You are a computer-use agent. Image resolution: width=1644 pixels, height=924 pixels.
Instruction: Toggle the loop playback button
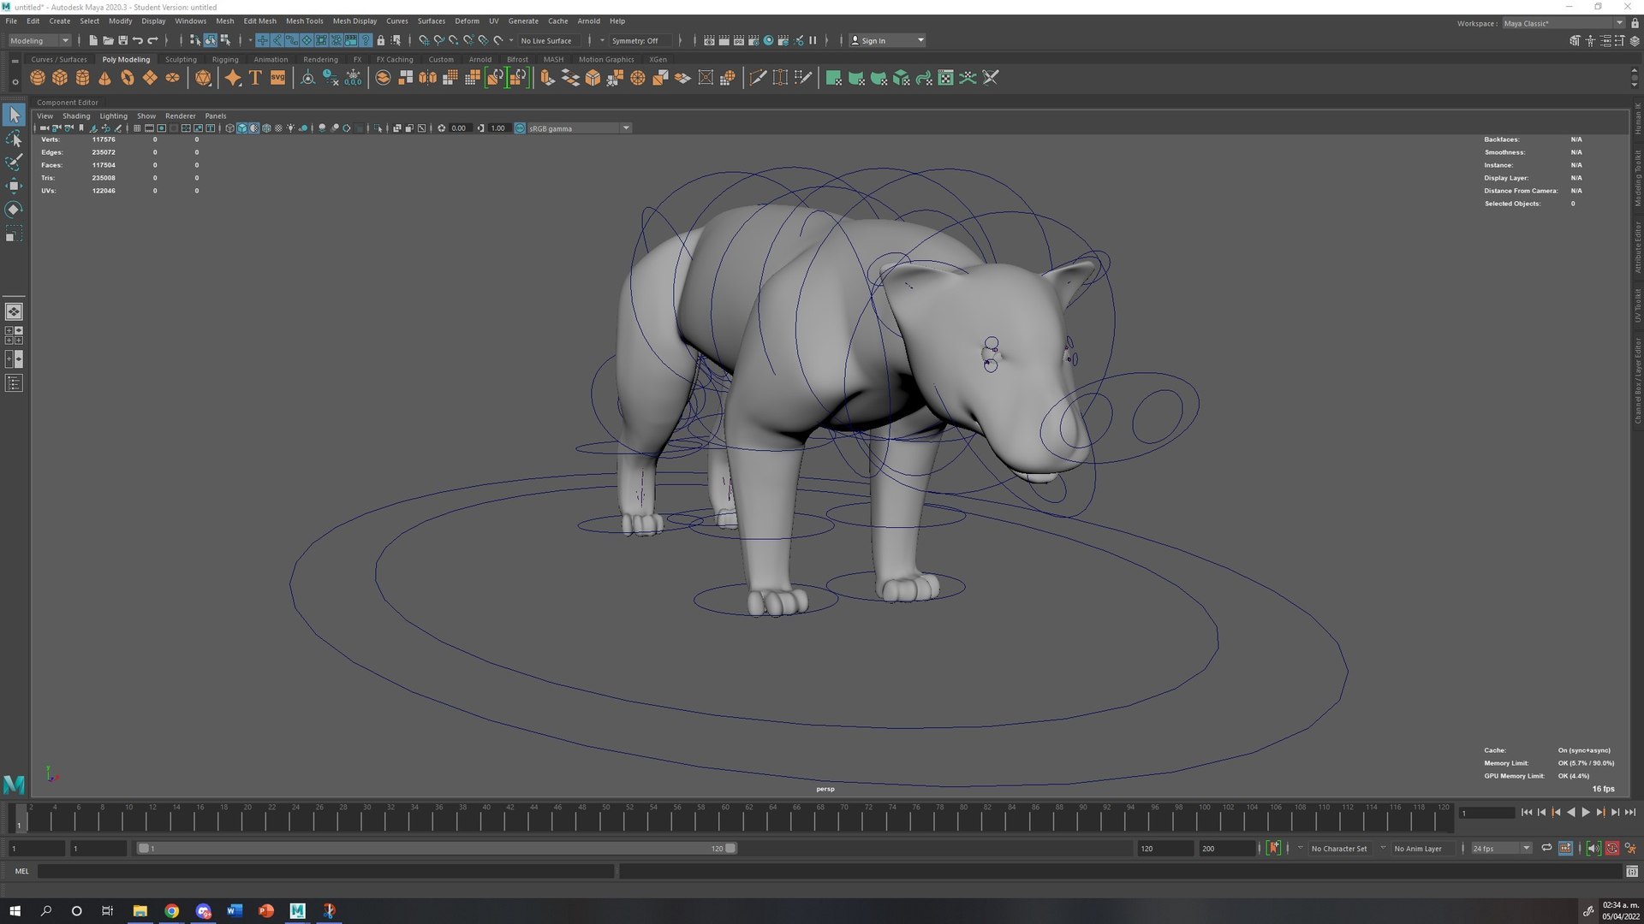click(1546, 848)
